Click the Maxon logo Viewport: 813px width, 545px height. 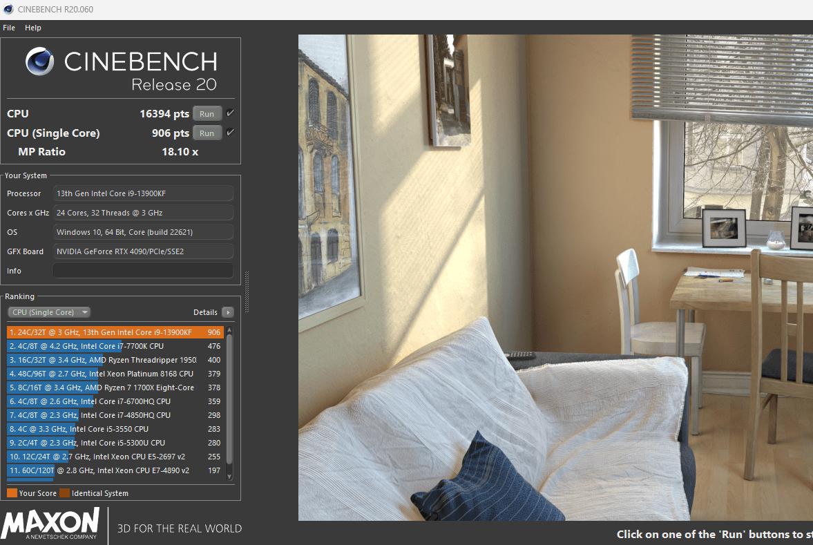50,524
